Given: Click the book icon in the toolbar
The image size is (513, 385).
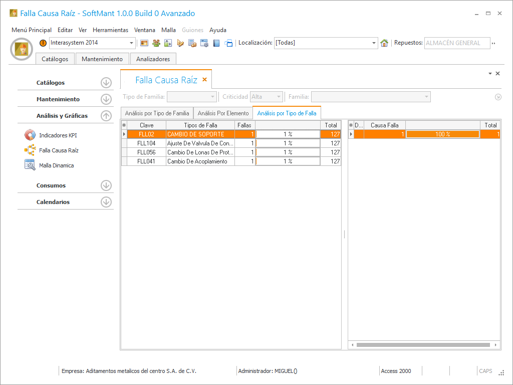Looking at the screenshot, I should [x=216, y=43].
